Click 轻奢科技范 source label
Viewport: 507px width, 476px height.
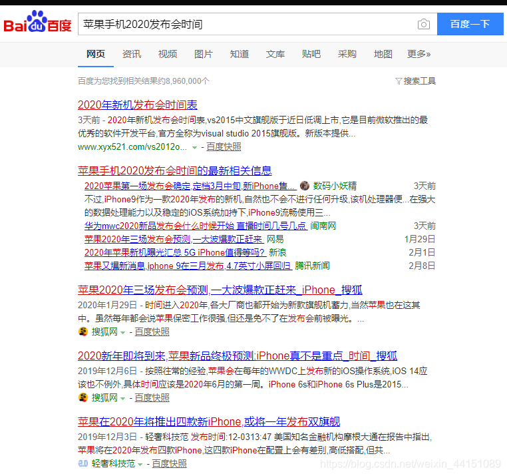pos(113,463)
